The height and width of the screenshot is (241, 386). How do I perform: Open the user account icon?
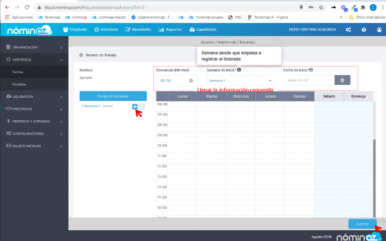(379, 30)
